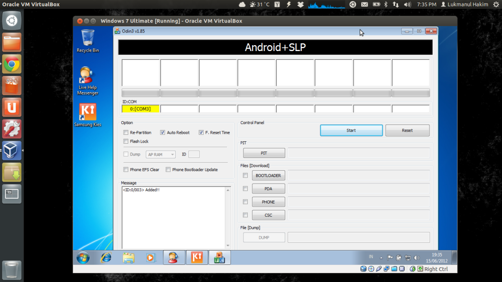Click VirtualBox optical disc indicator
The image size is (502, 282).
[x=371, y=269]
